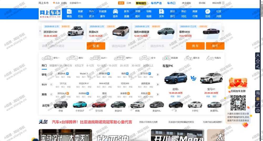The height and width of the screenshot is (141, 263).
Task: Click the QR code icon in right sidebar
Action: (x=258, y=93)
